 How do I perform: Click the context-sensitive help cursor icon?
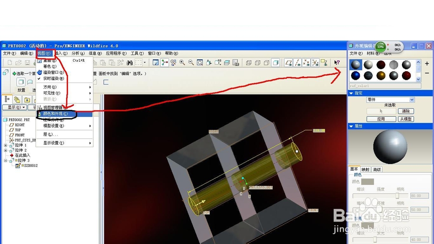click(x=337, y=63)
